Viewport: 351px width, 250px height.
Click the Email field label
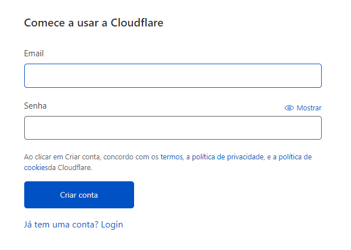pos(34,53)
